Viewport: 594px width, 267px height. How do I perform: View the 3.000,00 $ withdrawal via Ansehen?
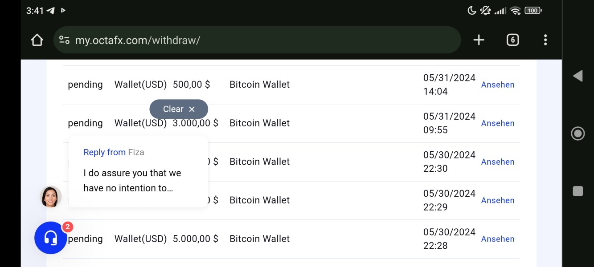pos(498,123)
